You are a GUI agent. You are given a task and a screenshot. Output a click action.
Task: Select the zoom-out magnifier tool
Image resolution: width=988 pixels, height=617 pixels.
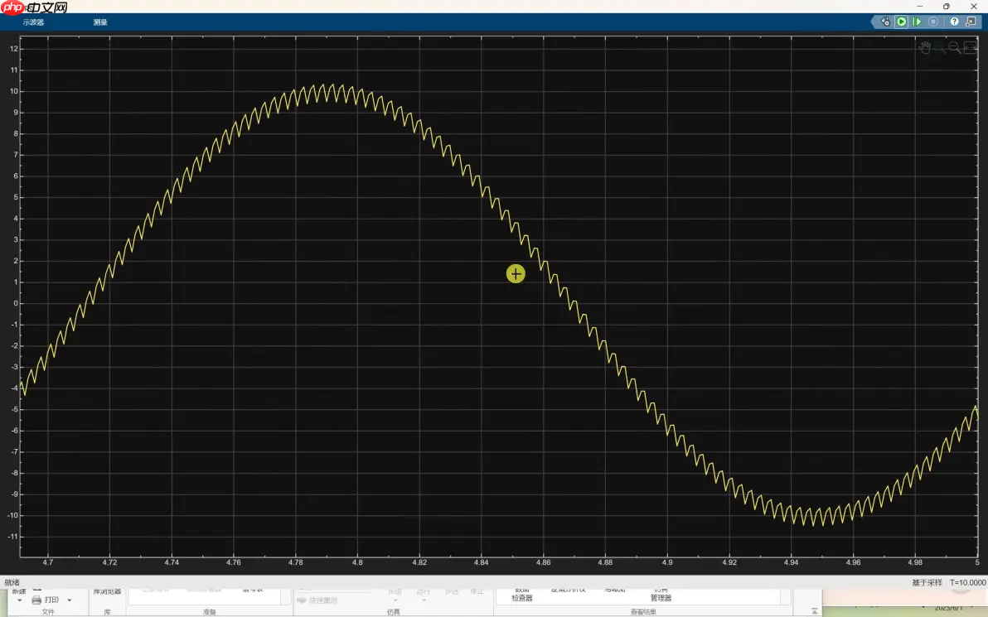tap(953, 47)
